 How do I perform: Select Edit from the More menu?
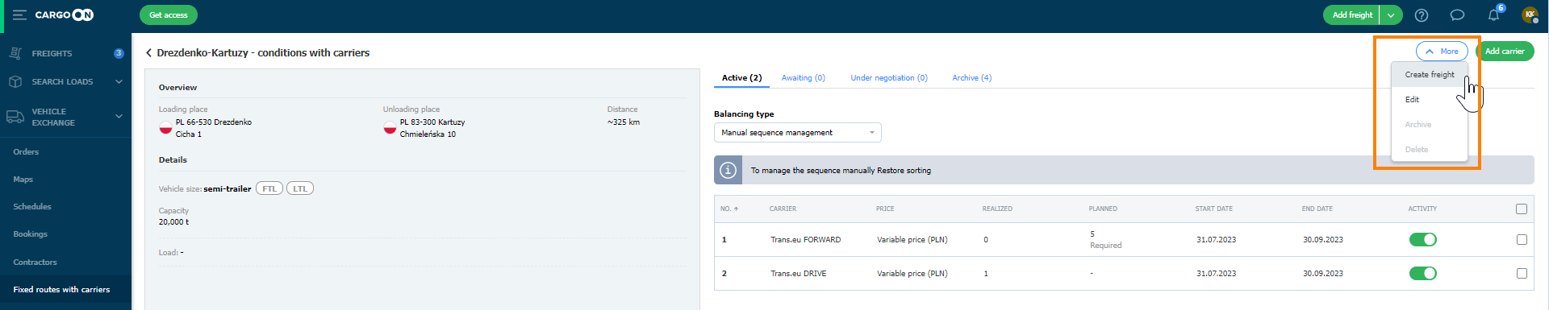pyautogui.click(x=1430, y=99)
